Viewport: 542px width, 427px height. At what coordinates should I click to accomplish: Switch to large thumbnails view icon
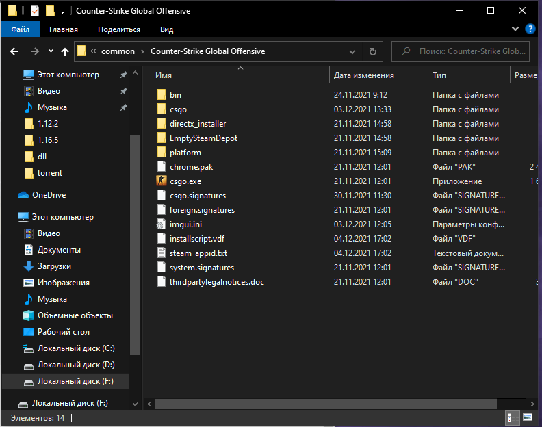528,417
